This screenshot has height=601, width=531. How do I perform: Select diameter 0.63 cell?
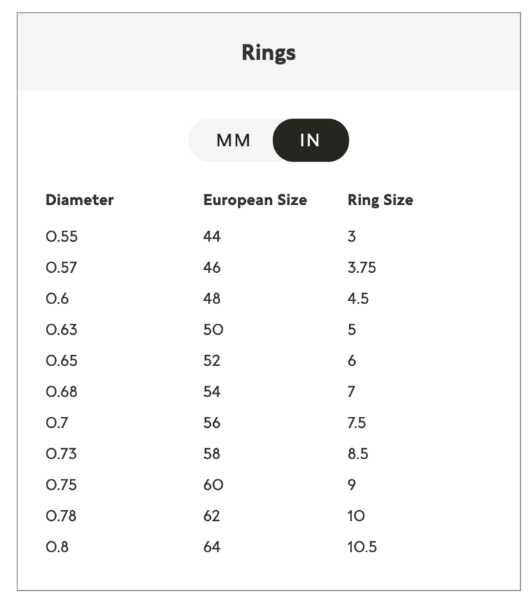pos(61,330)
